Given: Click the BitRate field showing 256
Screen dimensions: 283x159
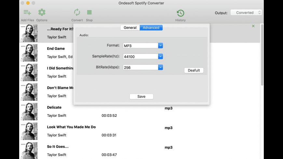Looking at the screenshot, I should pyautogui.click(x=141, y=67).
